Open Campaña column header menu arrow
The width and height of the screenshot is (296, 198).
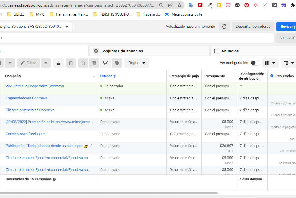click(x=94, y=76)
